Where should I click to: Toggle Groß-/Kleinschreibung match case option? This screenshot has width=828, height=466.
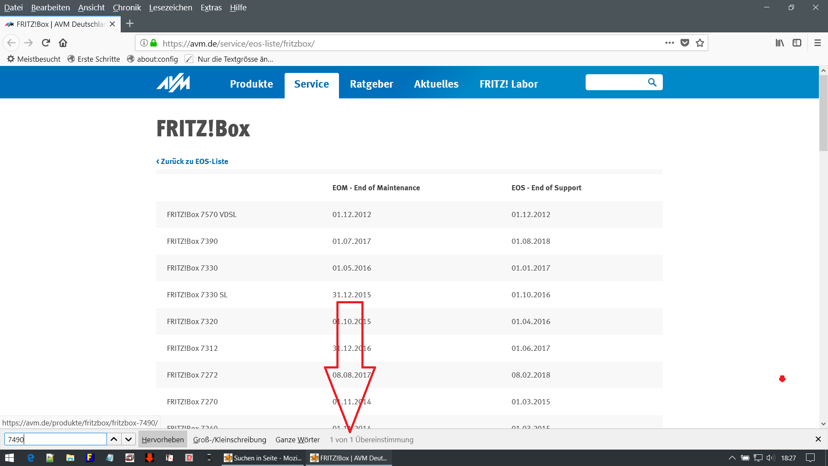(229, 440)
